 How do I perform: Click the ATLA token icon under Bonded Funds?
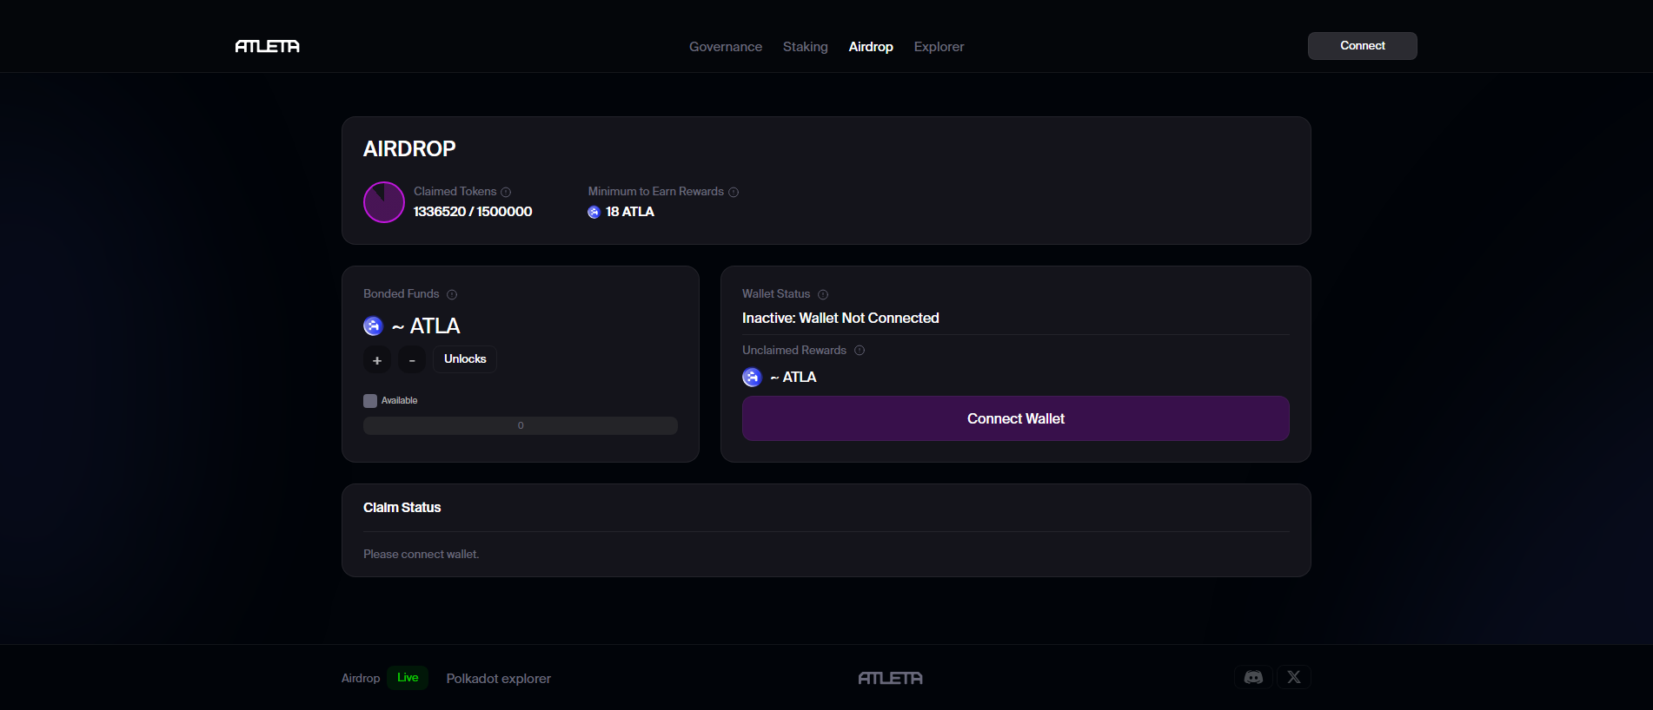pyautogui.click(x=373, y=326)
